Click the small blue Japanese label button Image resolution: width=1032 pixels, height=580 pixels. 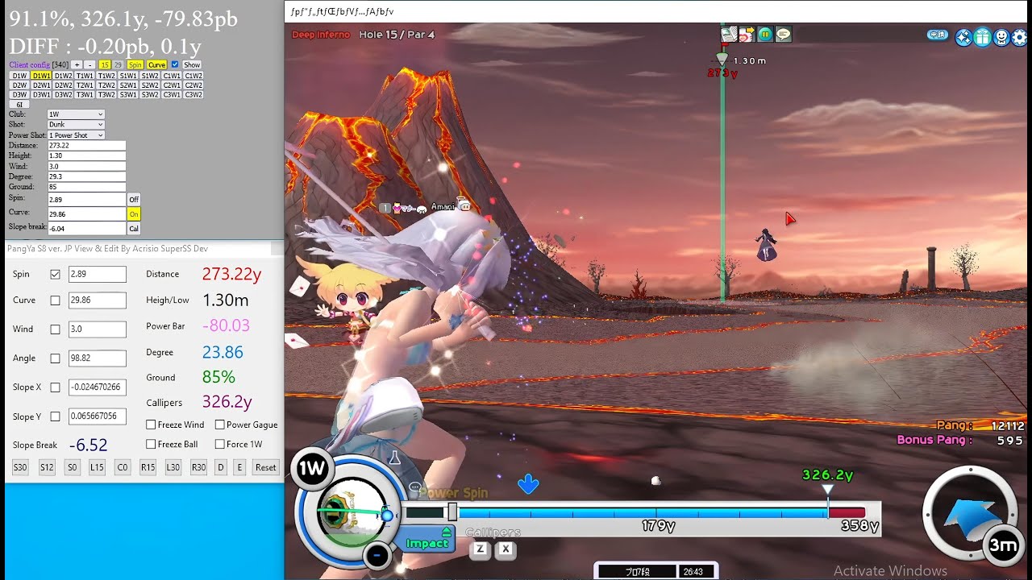point(938,35)
